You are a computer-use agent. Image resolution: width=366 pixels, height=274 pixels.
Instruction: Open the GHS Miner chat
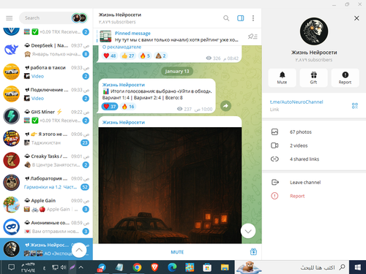pyautogui.click(x=46, y=116)
